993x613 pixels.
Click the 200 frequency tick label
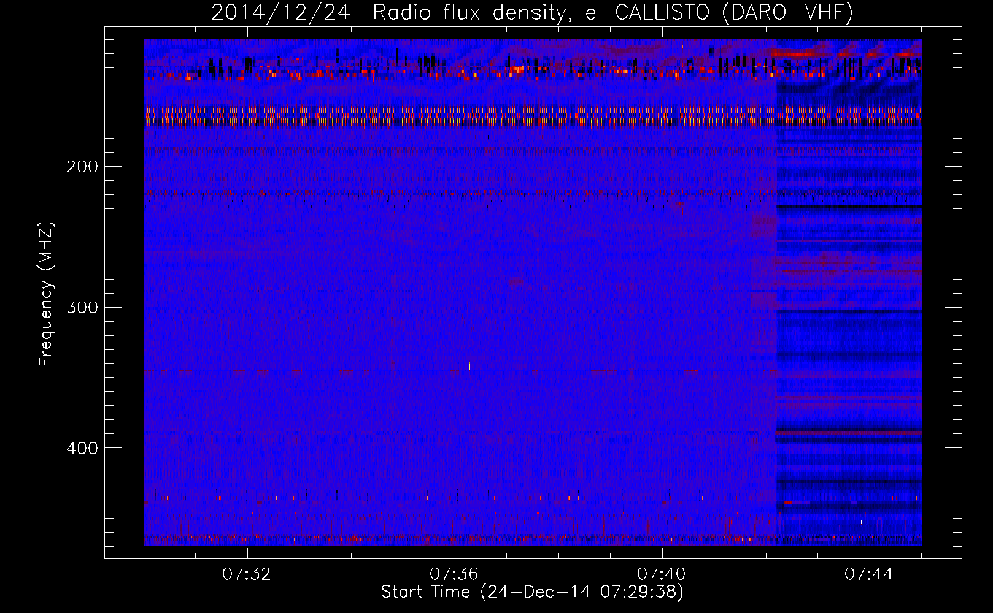(82, 167)
